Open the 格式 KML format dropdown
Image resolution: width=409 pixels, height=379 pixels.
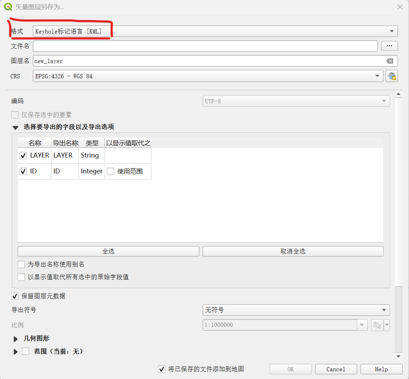[x=215, y=31]
